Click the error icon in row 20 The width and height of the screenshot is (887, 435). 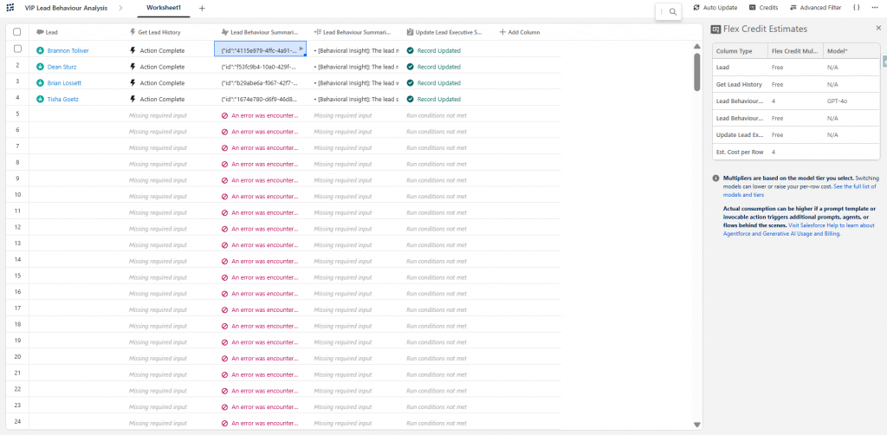point(225,359)
